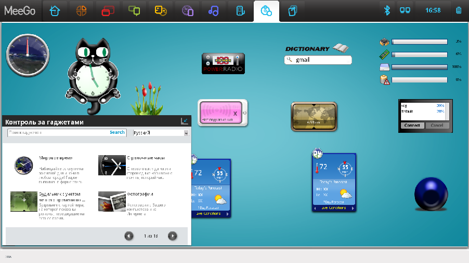Click the Connect button in network gadget
Screen dimensions: 469x263
click(x=412, y=126)
